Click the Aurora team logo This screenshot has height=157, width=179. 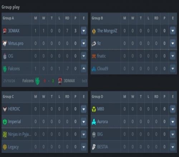point(94,122)
